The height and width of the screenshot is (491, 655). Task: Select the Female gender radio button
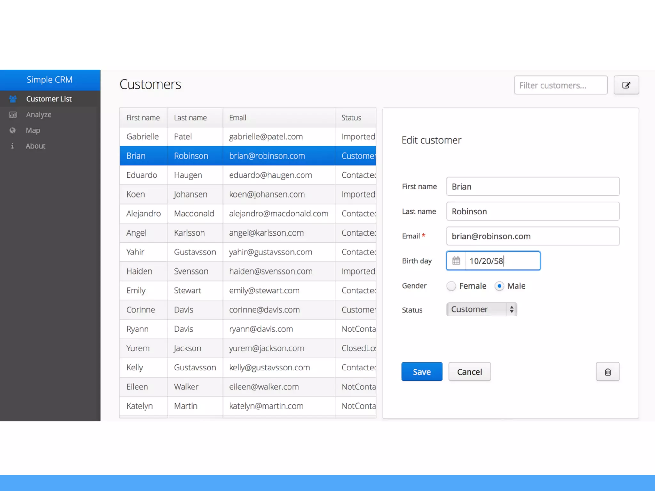point(451,286)
